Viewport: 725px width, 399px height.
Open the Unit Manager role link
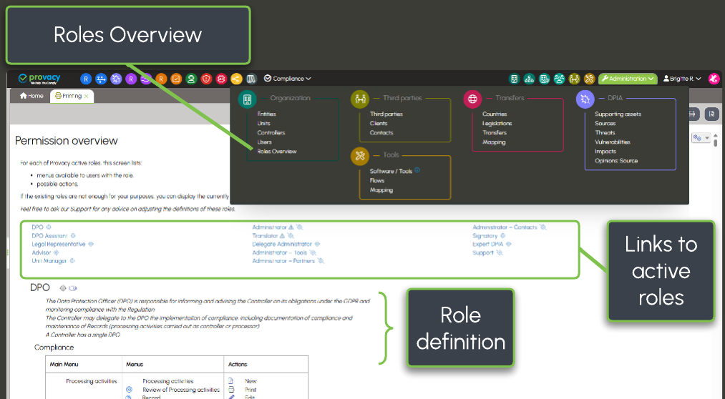click(x=49, y=262)
